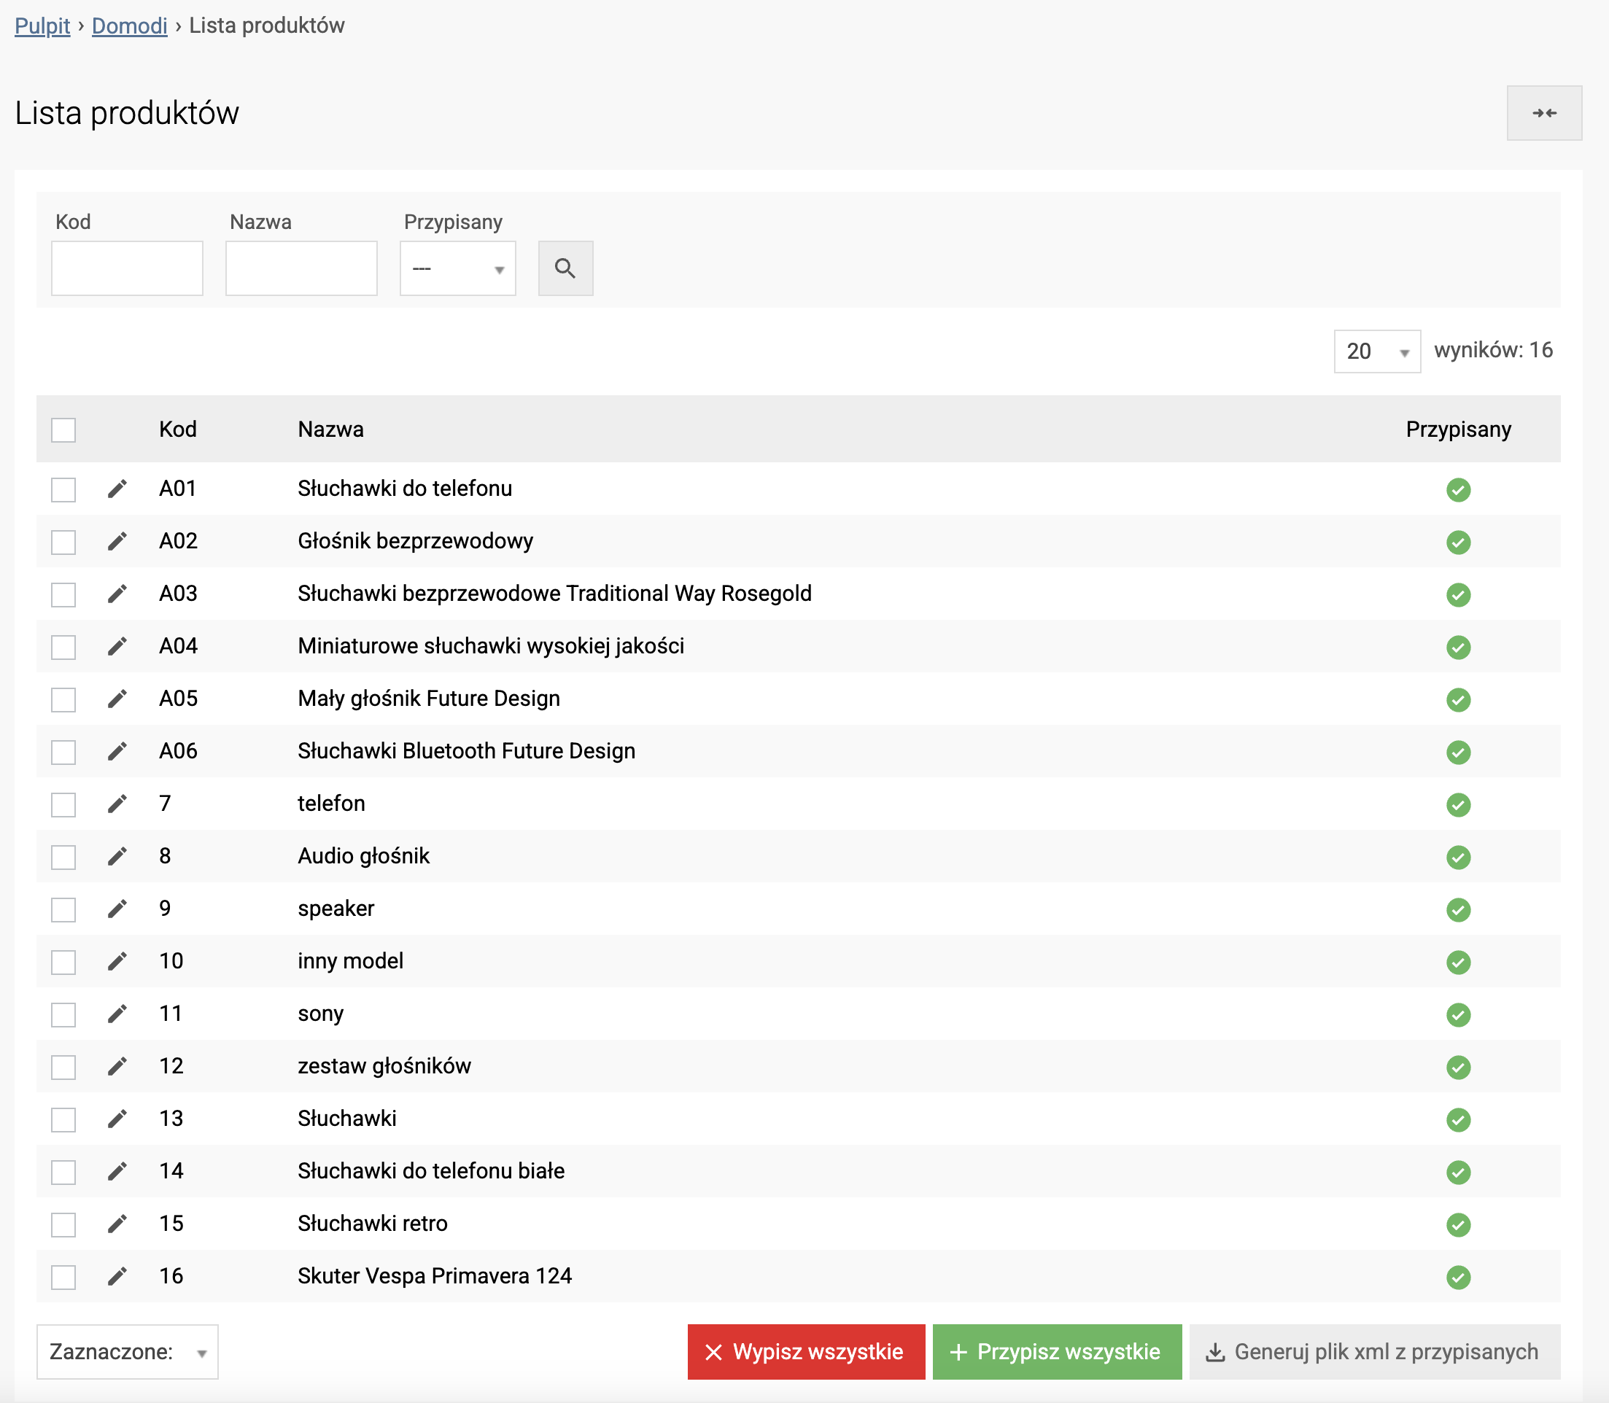Click edit pencil for Skuter Vespa Primavera
Image resolution: width=1609 pixels, height=1403 pixels.
pyautogui.click(x=117, y=1277)
